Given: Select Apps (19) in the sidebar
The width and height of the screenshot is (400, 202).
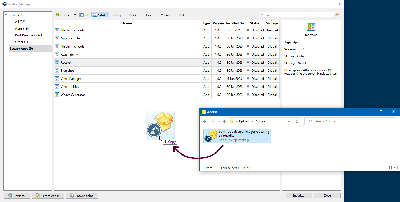Looking at the screenshot, I should click(x=22, y=28).
